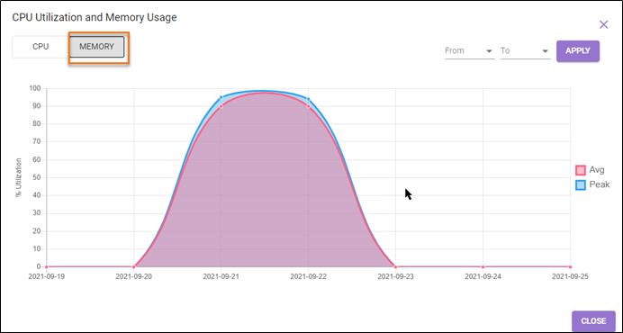Select Peak data point on 2021-09-22
623x333 pixels.
pos(308,99)
